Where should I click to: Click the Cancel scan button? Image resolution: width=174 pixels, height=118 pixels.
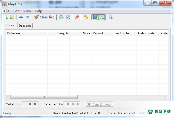tap(99, 104)
